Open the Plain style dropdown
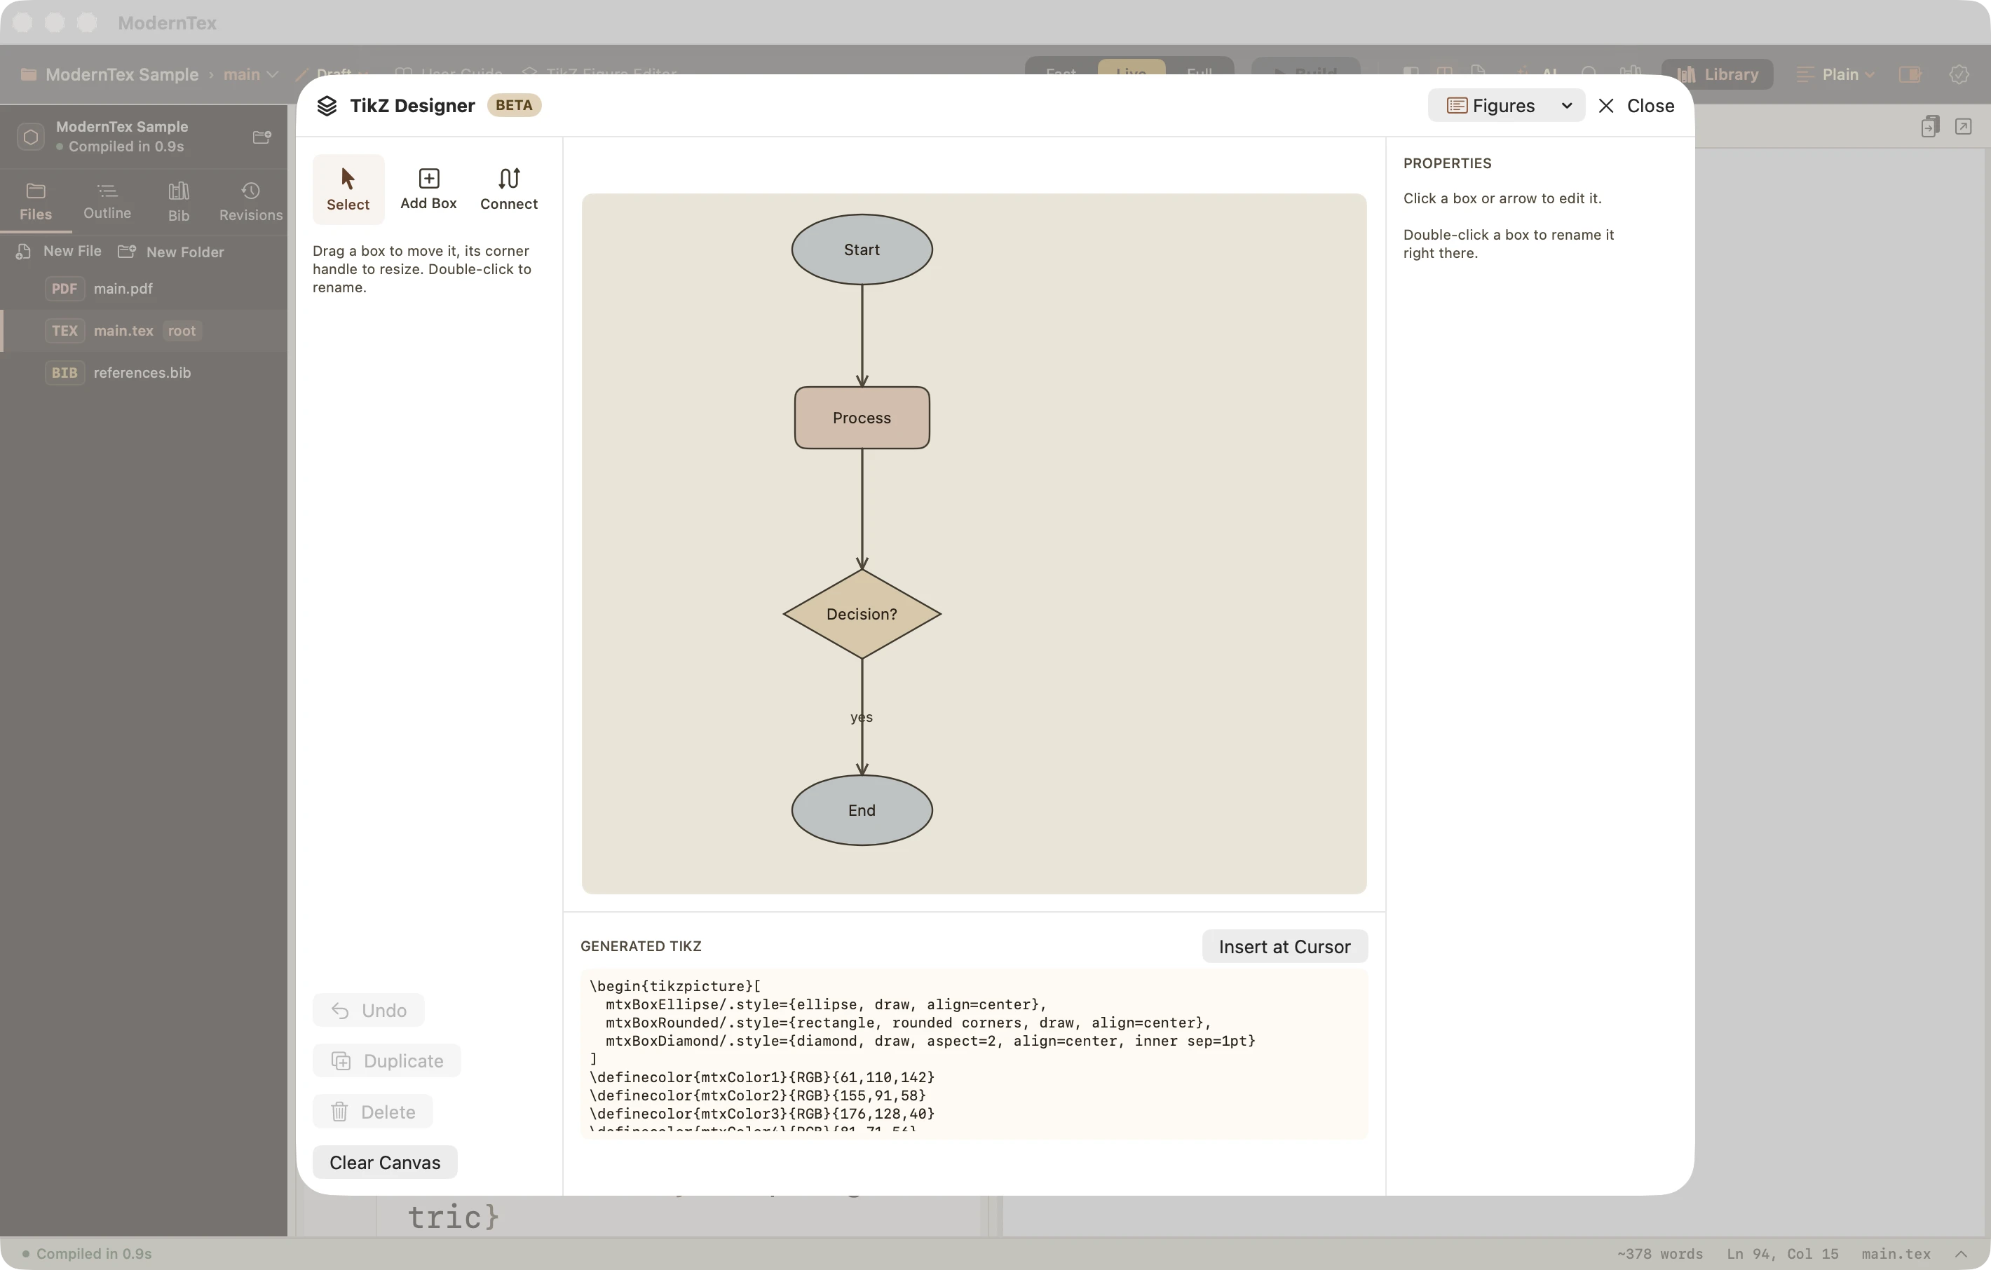1991x1270 pixels. click(1835, 74)
